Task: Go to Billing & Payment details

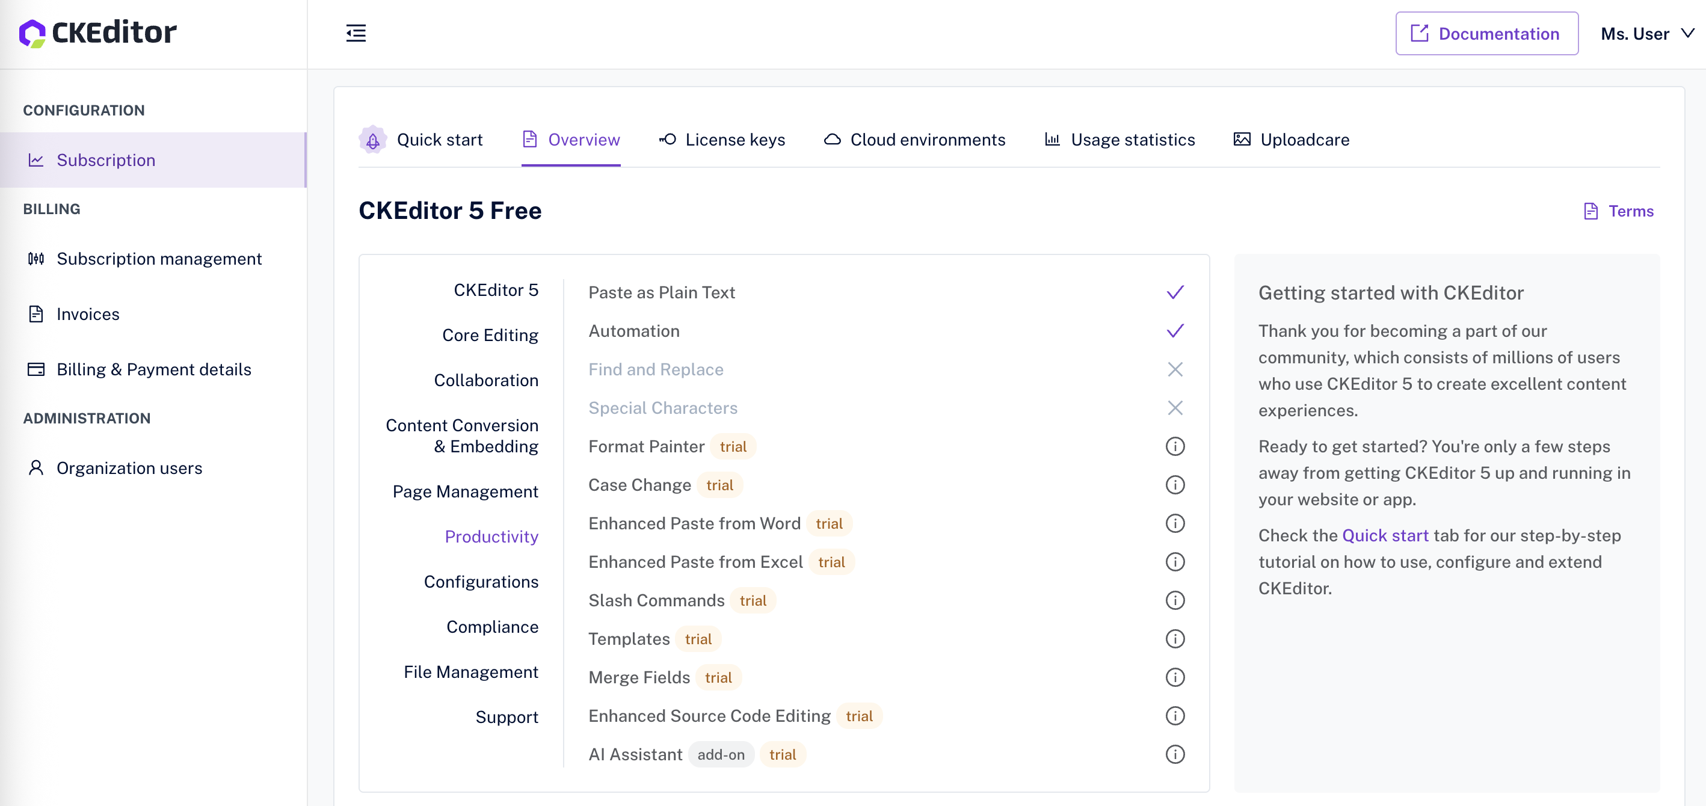Action: (x=153, y=369)
